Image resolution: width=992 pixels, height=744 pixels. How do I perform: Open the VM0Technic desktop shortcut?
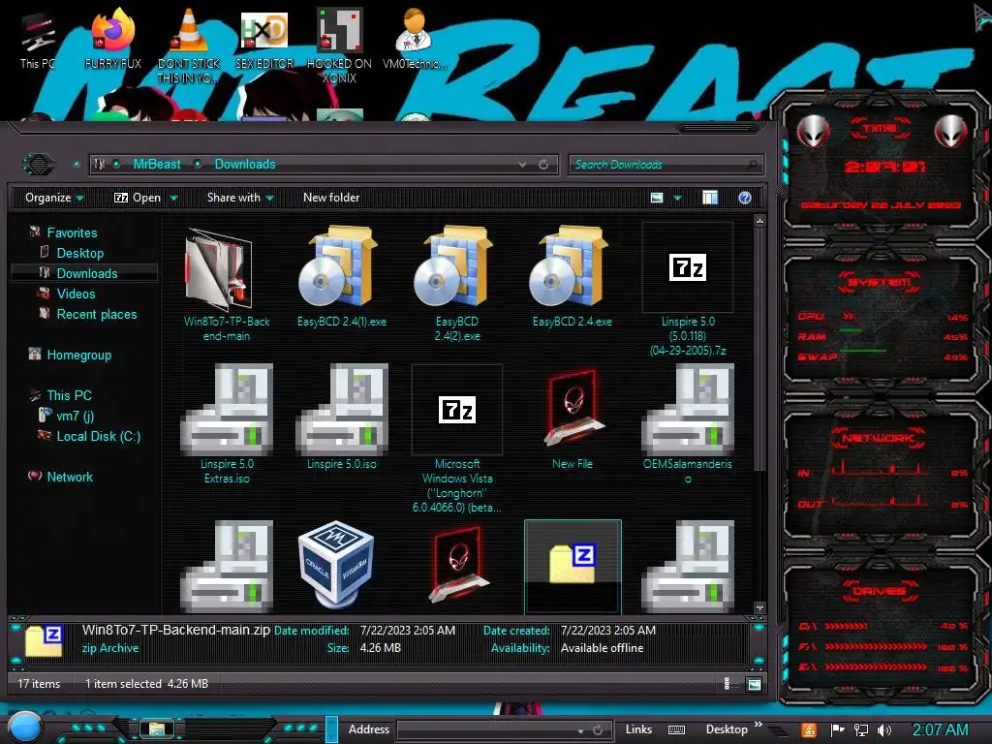click(415, 39)
